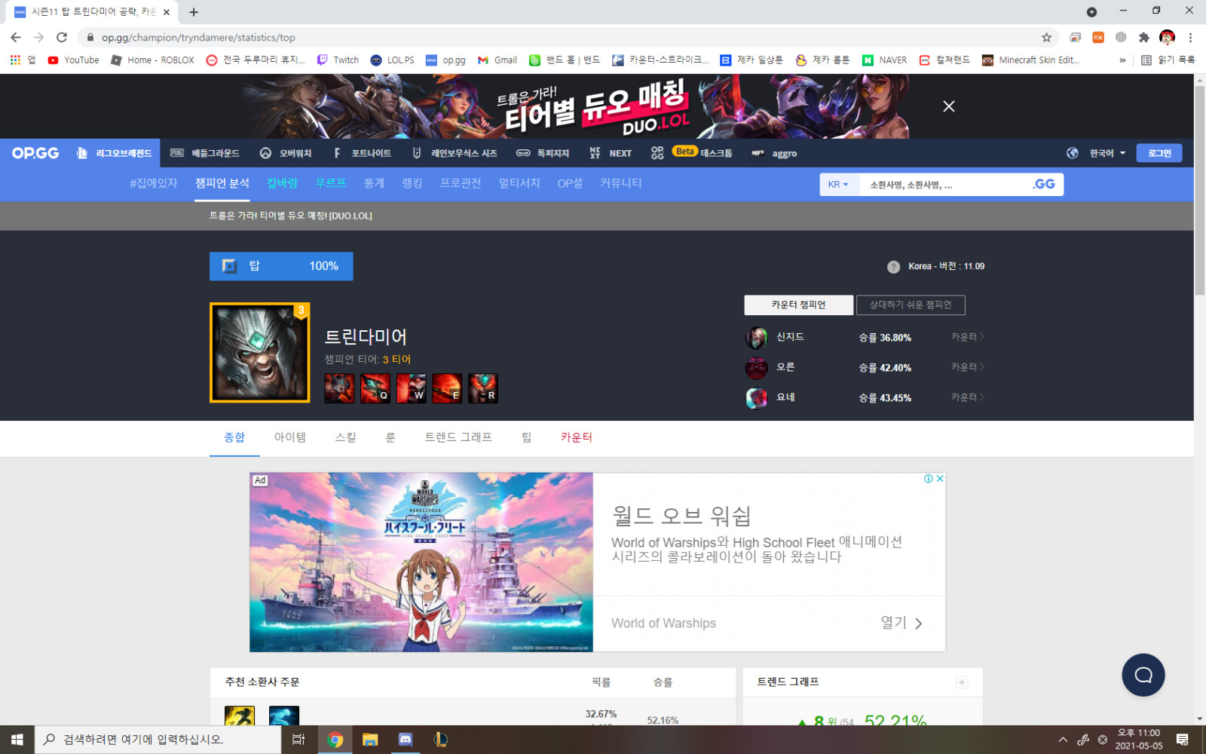This screenshot has width=1206, height=754.
Task: Close the DUO.LOL banner ad
Action: 949,106
